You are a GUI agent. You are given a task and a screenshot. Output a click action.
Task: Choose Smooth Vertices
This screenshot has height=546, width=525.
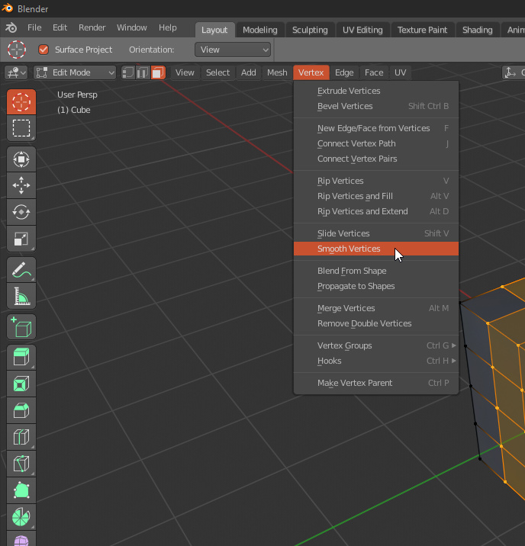(376, 249)
